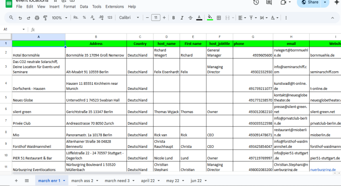Click the Share button
The width and height of the screenshot is (341, 186).
(313, 2)
